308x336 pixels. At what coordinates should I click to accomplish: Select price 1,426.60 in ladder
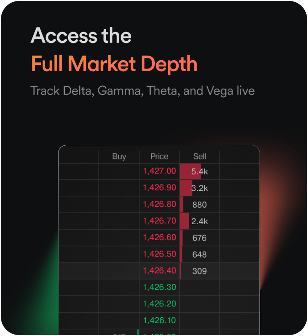click(x=159, y=237)
